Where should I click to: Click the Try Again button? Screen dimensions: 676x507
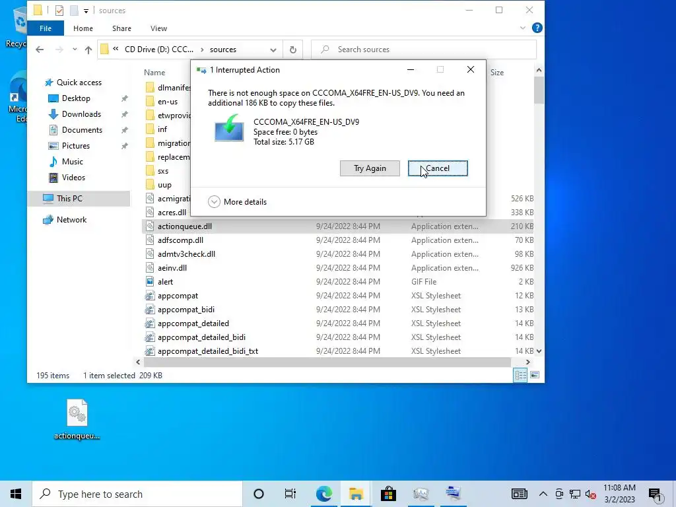pos(370,168)
